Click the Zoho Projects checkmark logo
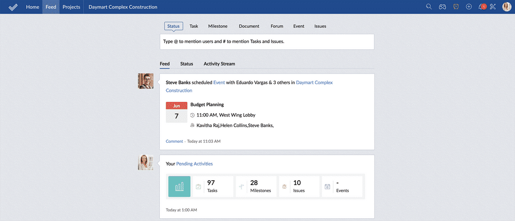 coord(13,7)
